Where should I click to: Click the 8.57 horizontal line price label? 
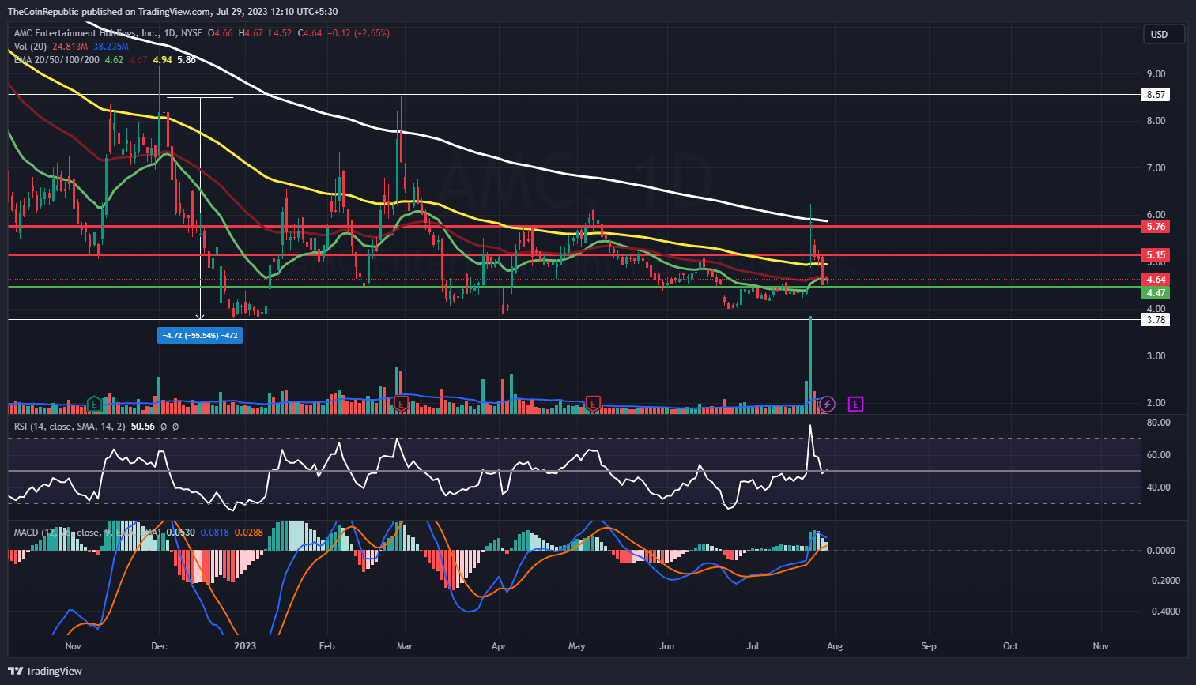(x=1156, y=94)
